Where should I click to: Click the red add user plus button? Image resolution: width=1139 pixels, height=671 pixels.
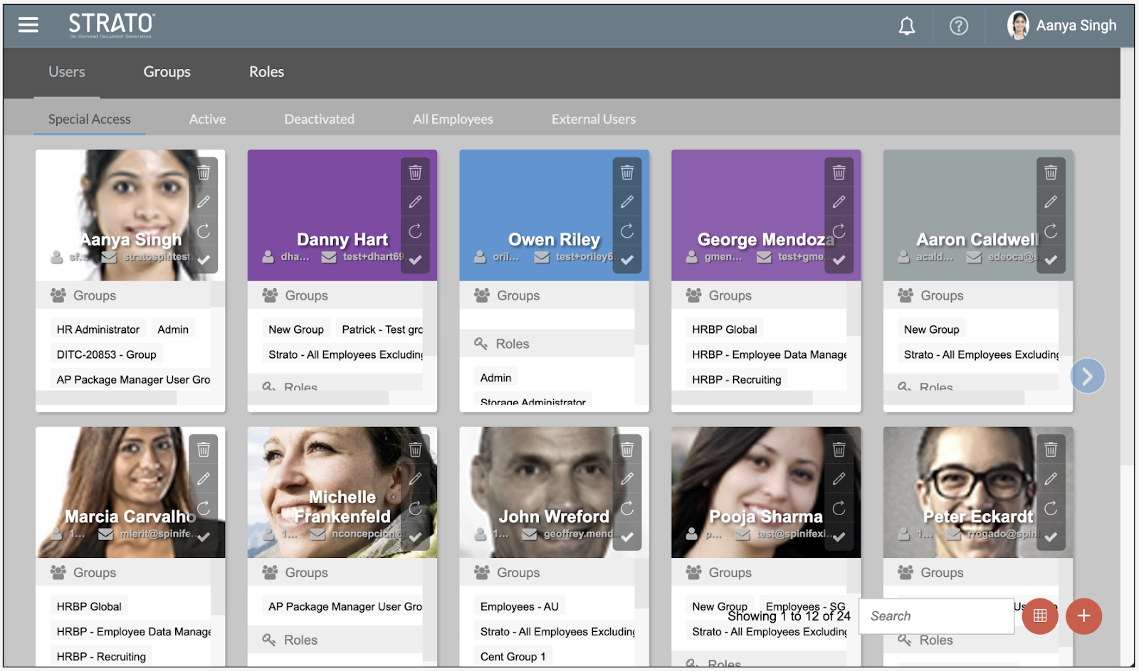click(1083, 616)
